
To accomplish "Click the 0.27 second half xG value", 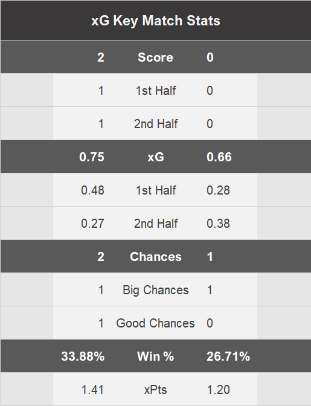I will coord(92,224).
